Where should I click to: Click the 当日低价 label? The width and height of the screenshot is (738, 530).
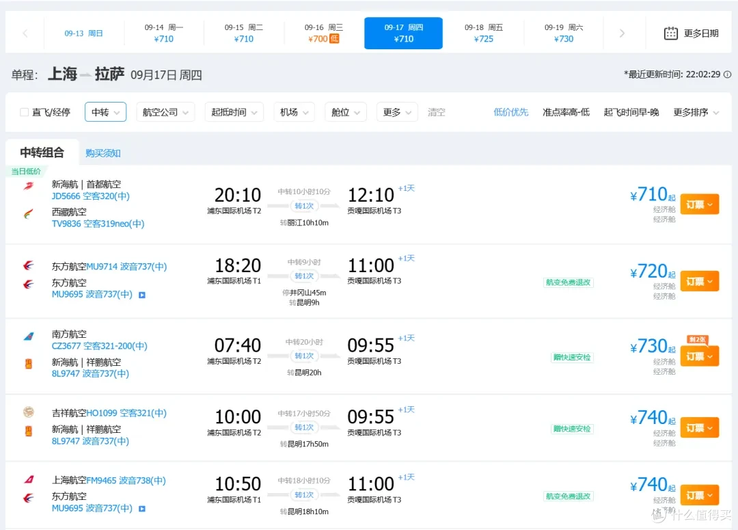tap(26, 172)
